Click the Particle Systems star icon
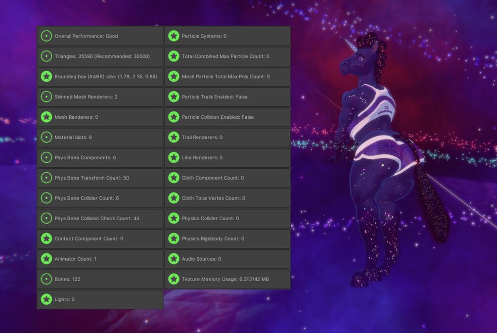This screenshot has width=497, height=333. tap(174, 36)
